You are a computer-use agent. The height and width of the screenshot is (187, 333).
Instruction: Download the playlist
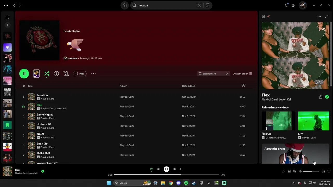[x=56, y=74]
